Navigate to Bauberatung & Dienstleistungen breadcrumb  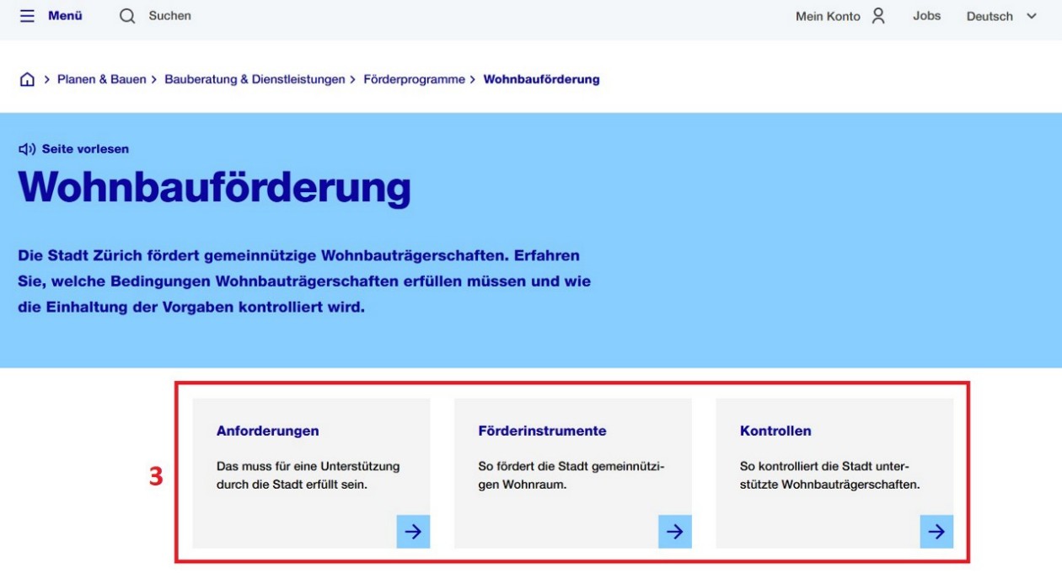[255, 80]
